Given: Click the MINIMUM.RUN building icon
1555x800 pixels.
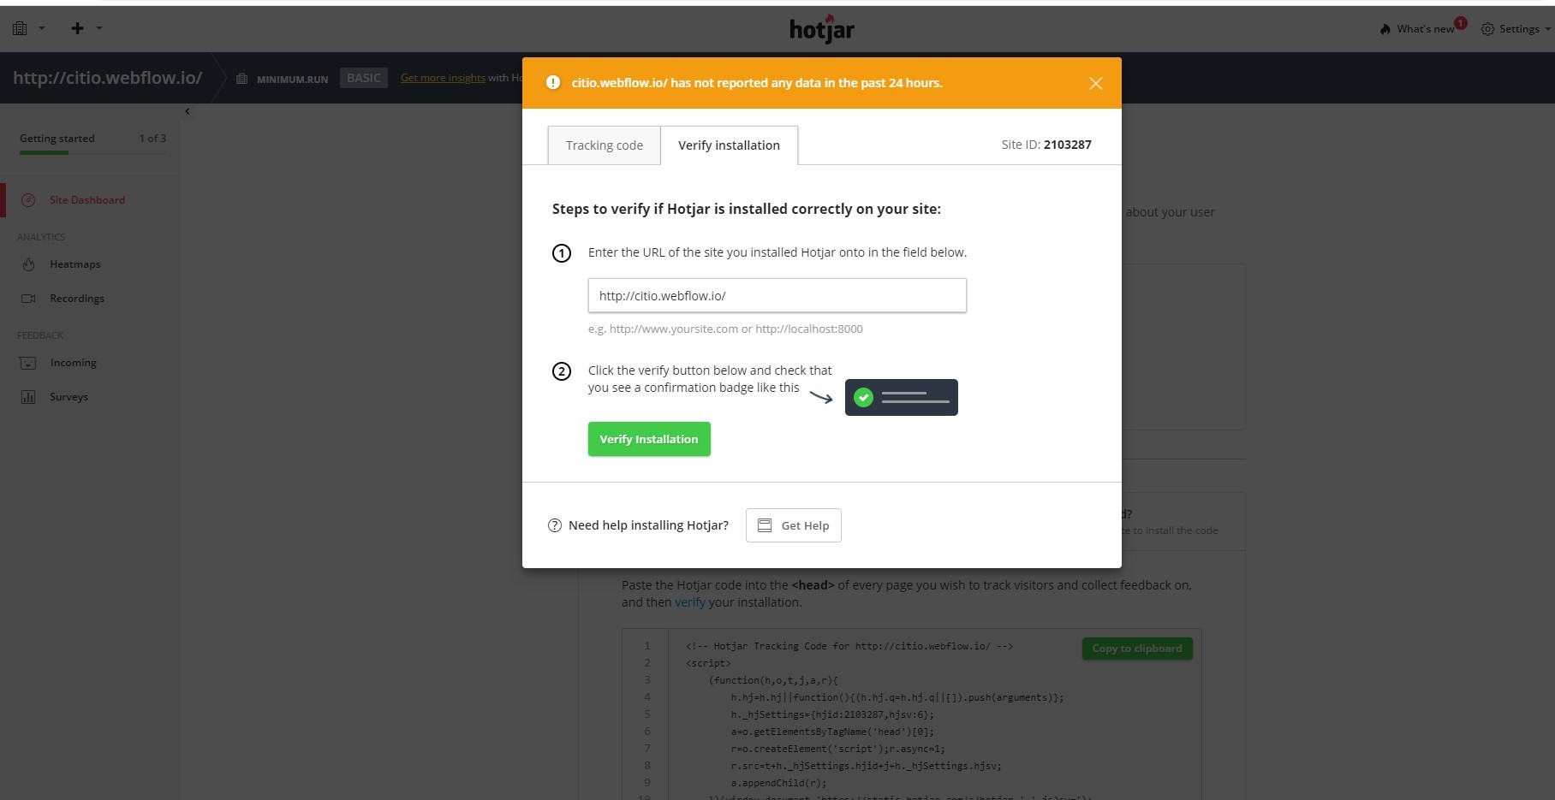Looking at the screenshot, I should tap(242, 79).
